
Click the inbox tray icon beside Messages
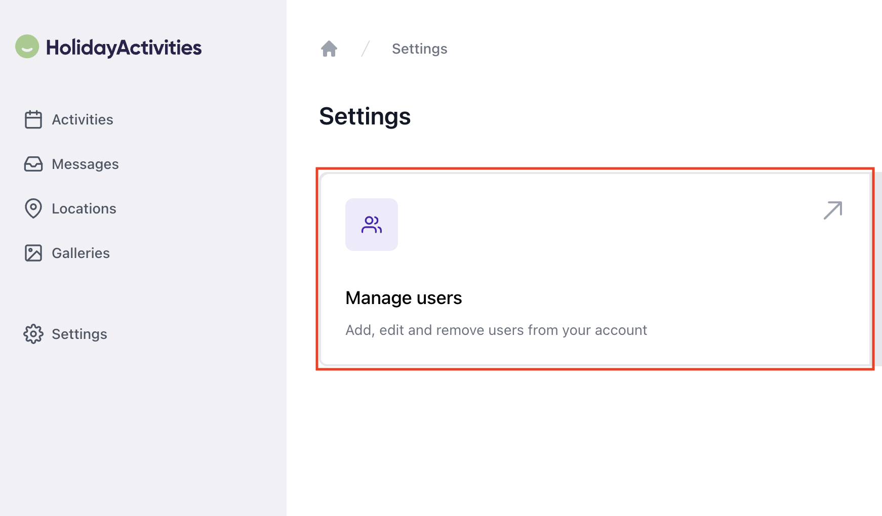[x=33, y=164]
